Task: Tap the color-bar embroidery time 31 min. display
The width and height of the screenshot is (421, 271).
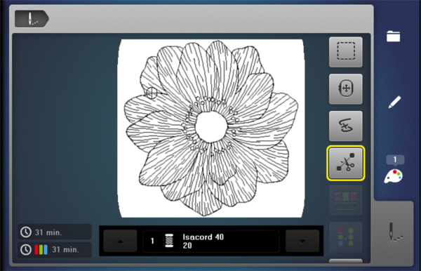Action: coord(55,249)
